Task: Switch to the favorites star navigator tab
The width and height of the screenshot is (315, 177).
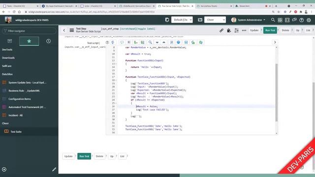Action: (x=29, y=41)
